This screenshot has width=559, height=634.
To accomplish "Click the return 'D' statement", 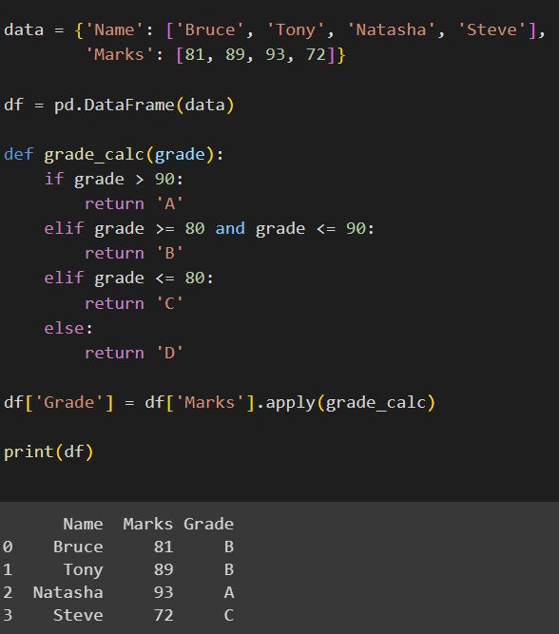I will pyautogui.click(x=134, y=353).
